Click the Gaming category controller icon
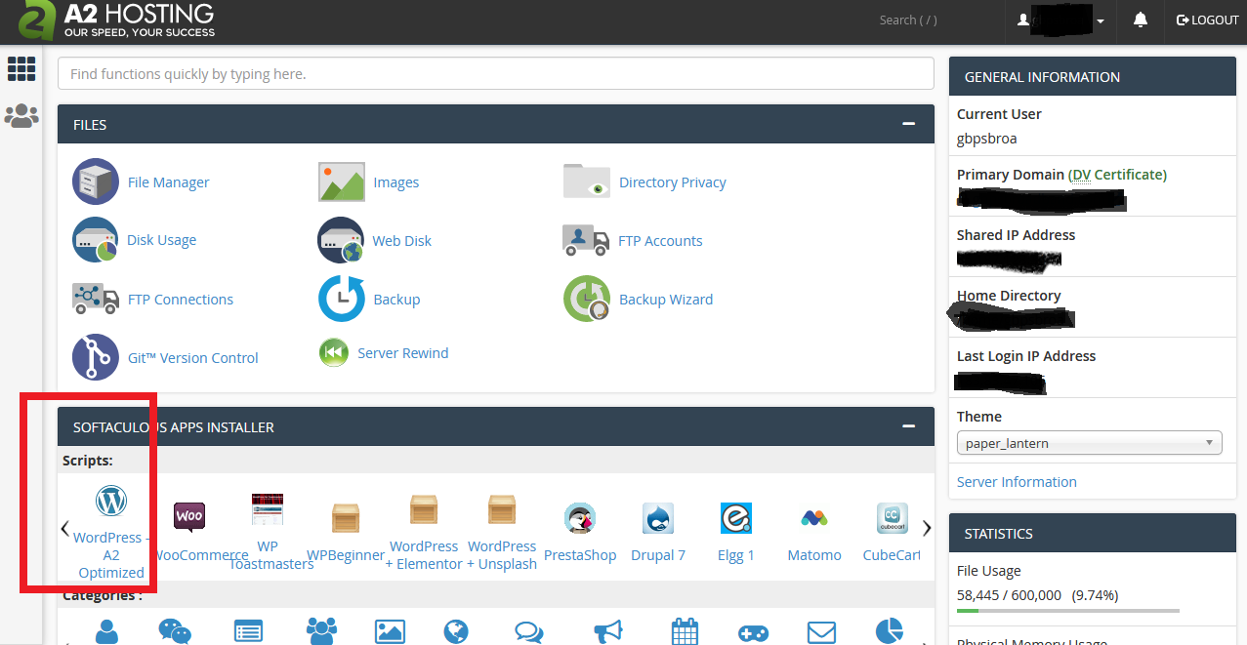 click(x=752, y=632)
